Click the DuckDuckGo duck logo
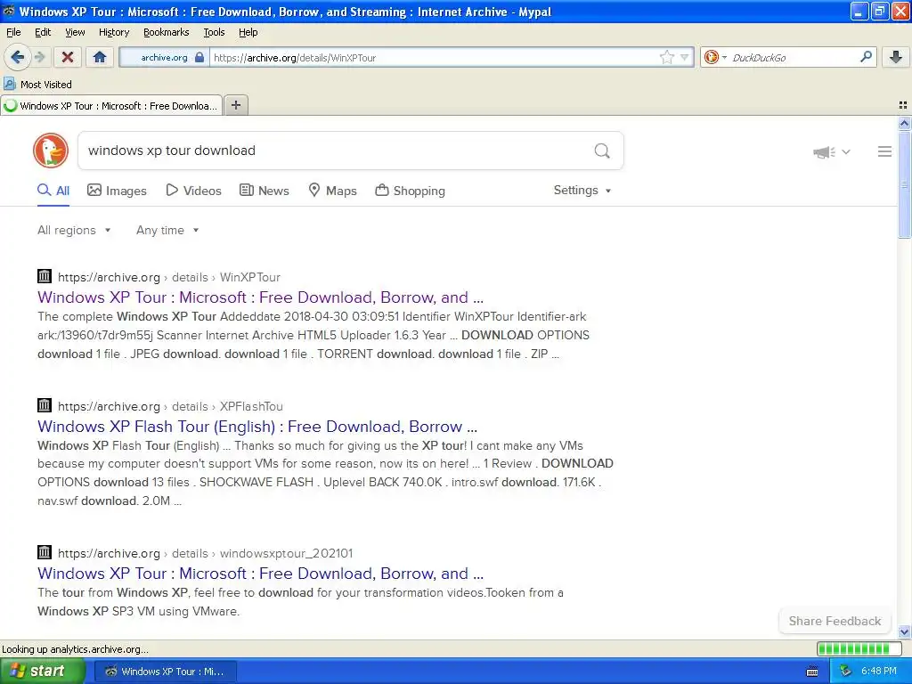The height and width of the screenshot is (684, 912). [51, 150]
